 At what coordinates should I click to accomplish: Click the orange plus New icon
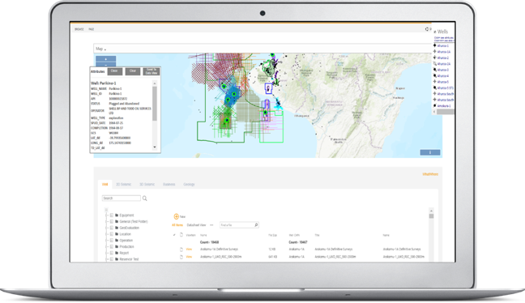point(176,216)
